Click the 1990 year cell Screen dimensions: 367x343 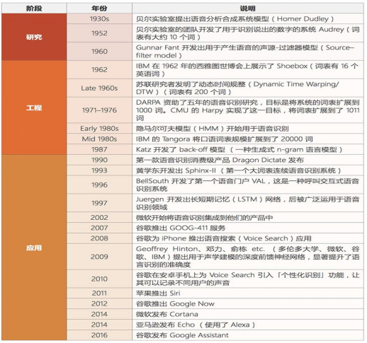pyautogui.click(x=99, y=160)
